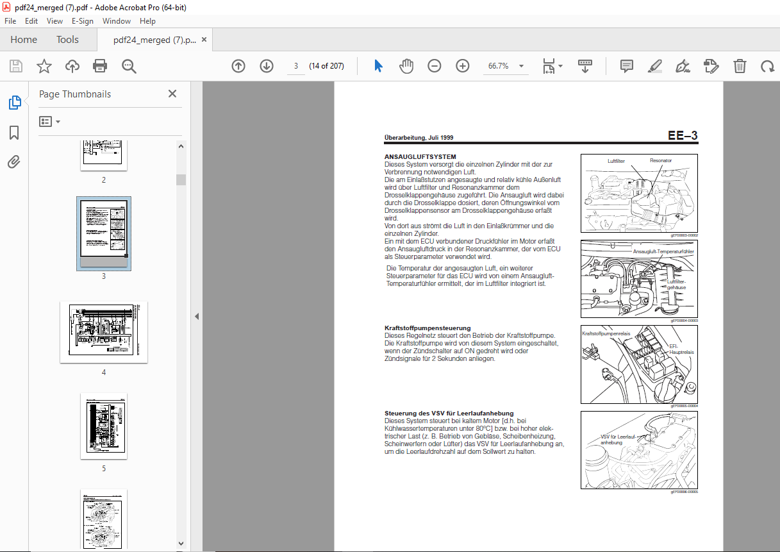This screenshot has height=552, width=780.
Task: Select the Hand pan tool
Action: tap(406, 66)
